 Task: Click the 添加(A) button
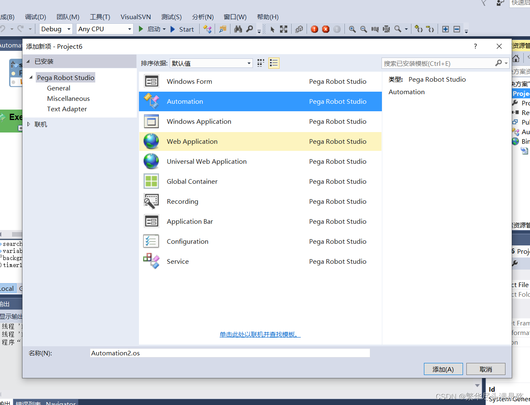coord(443,369)
